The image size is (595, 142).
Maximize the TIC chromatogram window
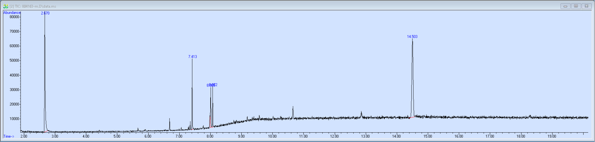click(576, 6)
